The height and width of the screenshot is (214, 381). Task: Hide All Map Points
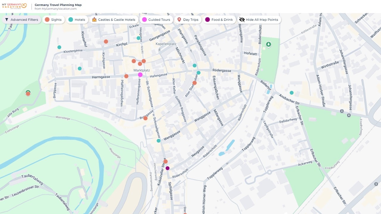tap(259, 20)
